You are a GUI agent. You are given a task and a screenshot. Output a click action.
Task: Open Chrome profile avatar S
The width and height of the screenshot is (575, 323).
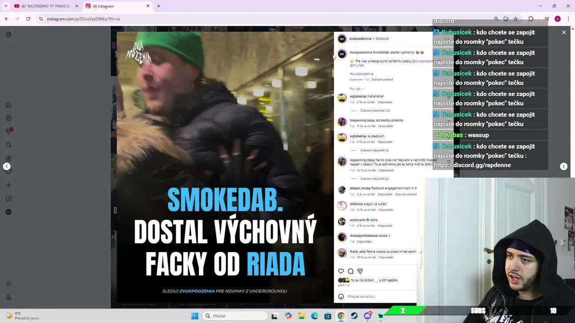557,19
